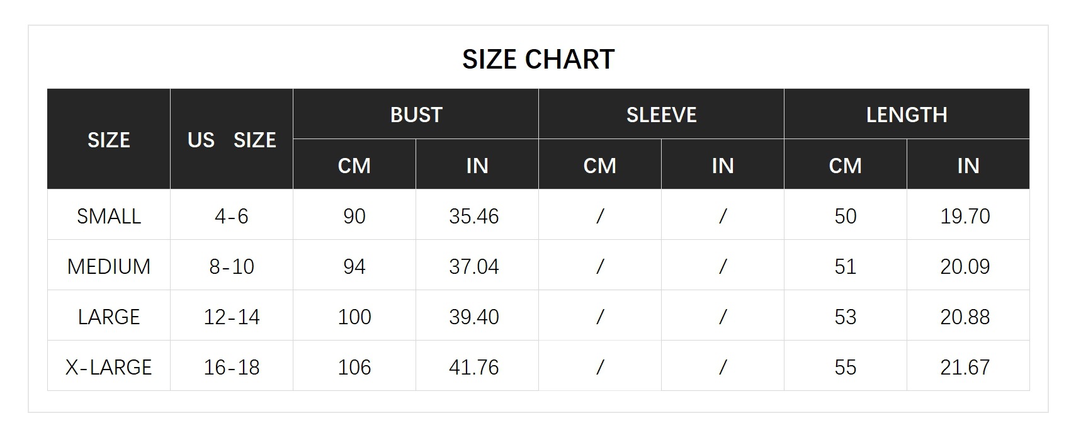Viewport: 1076px width, 435px height.
Task: Select the MEDIUM size row label
Action: coord(109,266)
